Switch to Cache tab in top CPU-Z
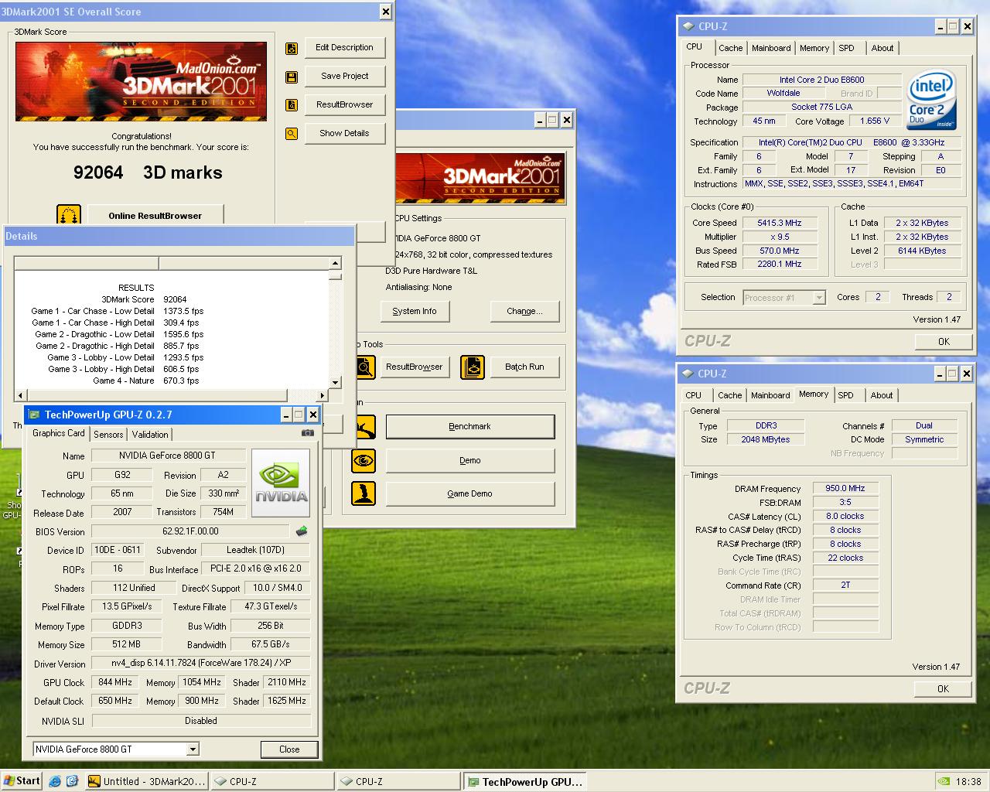This screenshot has width=990, height=792. pyautogui.click(x=730, y=48)
